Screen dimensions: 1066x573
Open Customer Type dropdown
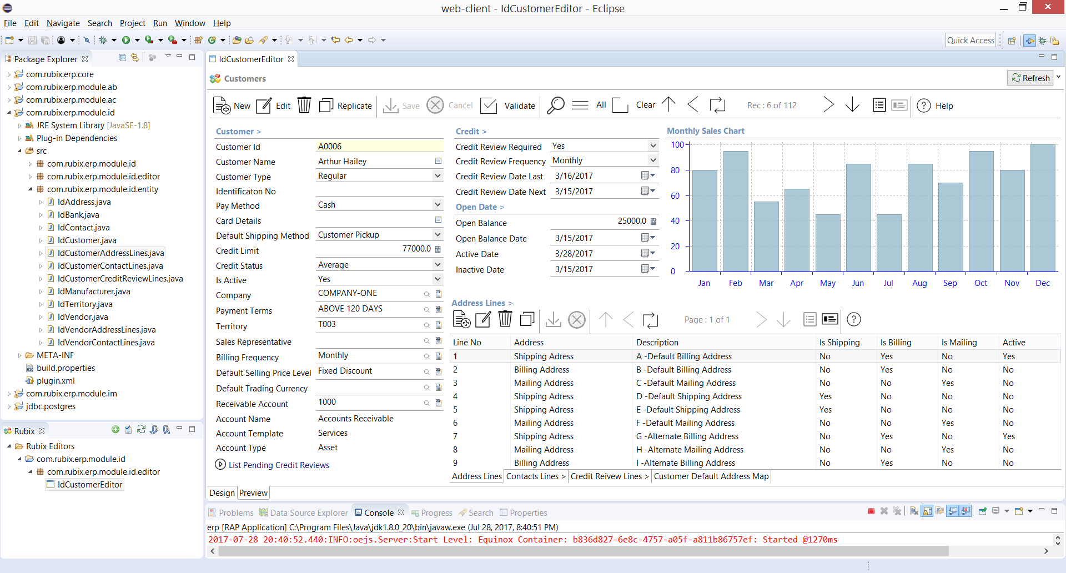tap(438, 175)
